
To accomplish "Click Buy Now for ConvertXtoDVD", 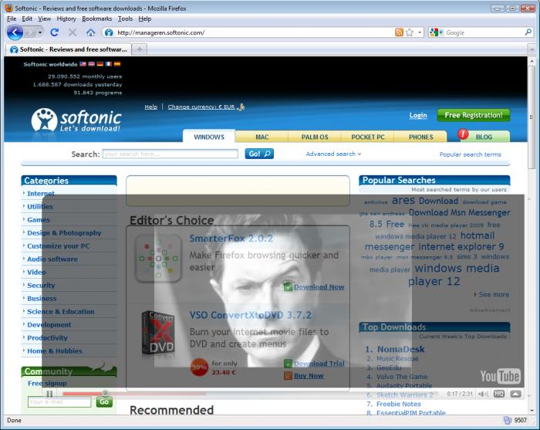I will [x=309, y=375].
